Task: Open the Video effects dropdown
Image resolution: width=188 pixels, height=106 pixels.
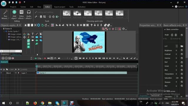Action: pyautogui.click(x=21, y=14)
